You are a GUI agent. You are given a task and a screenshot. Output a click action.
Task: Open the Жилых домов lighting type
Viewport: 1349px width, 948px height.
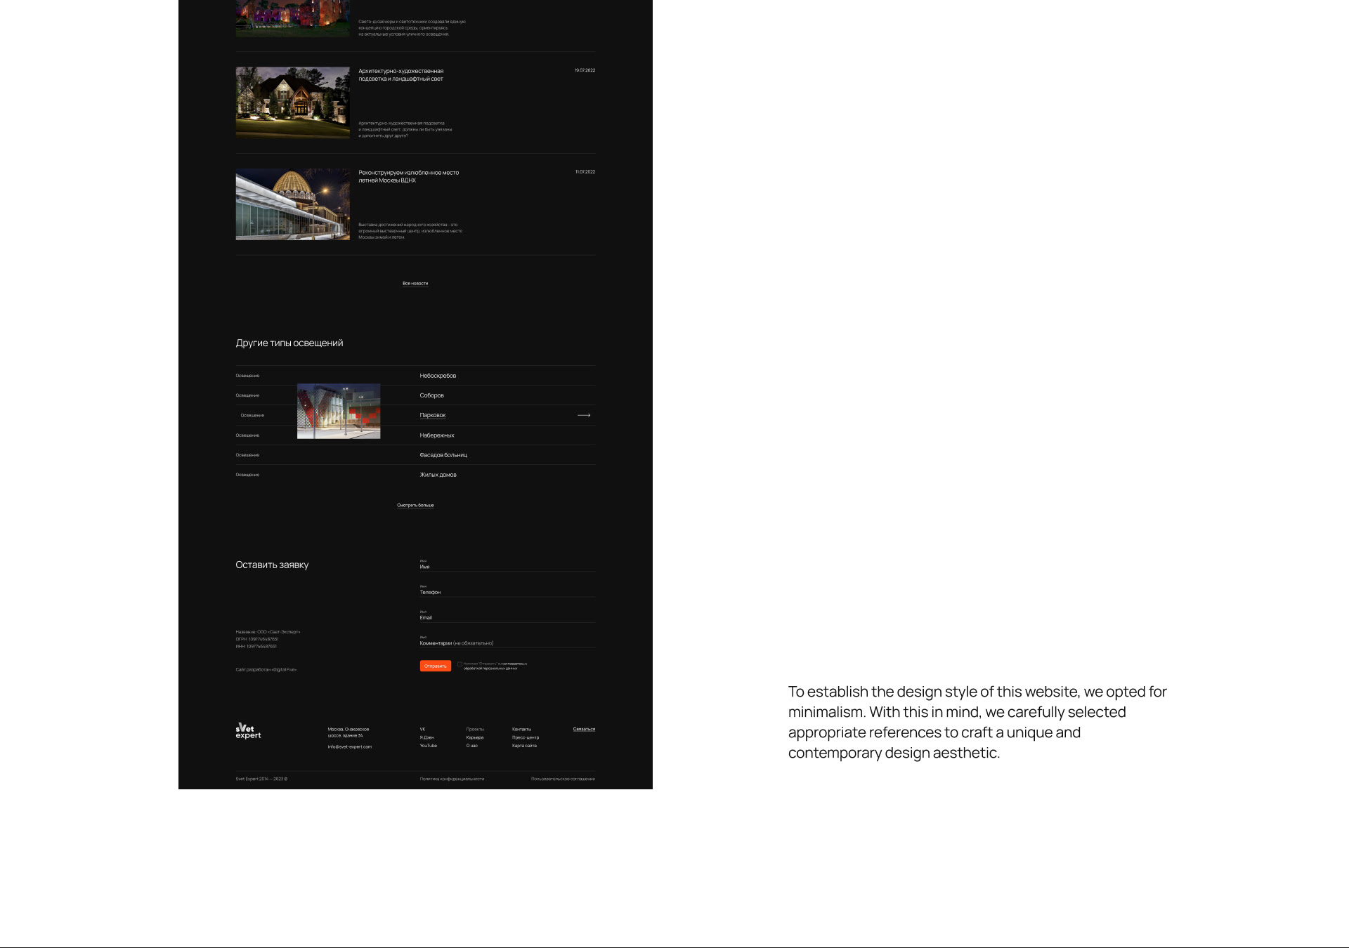pyautogui.click(x=438, y=475)
